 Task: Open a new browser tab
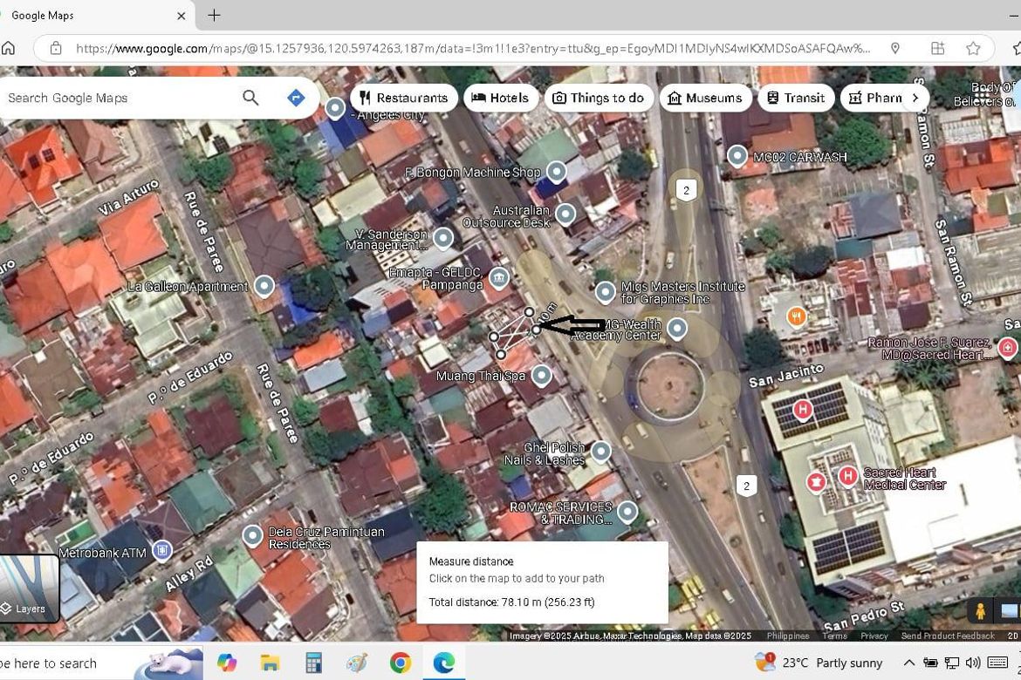pyautogui.click(x=214, y=15)
